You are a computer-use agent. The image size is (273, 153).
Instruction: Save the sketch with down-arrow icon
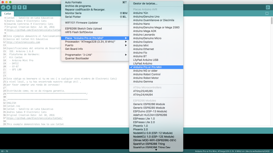tap(25, 7)
